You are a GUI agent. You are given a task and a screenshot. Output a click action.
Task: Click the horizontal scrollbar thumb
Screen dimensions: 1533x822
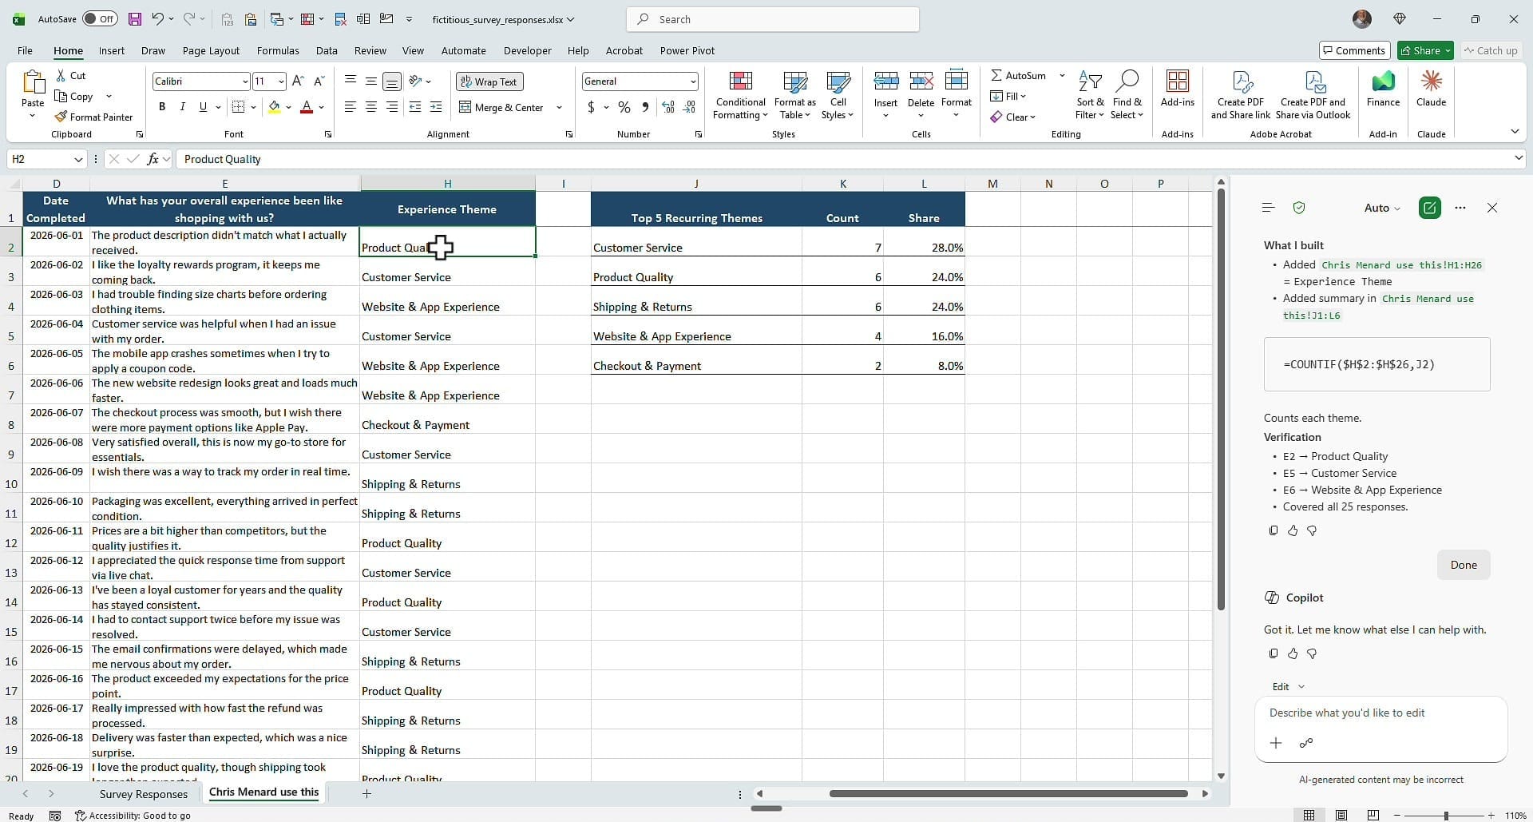coord(1008,793)
